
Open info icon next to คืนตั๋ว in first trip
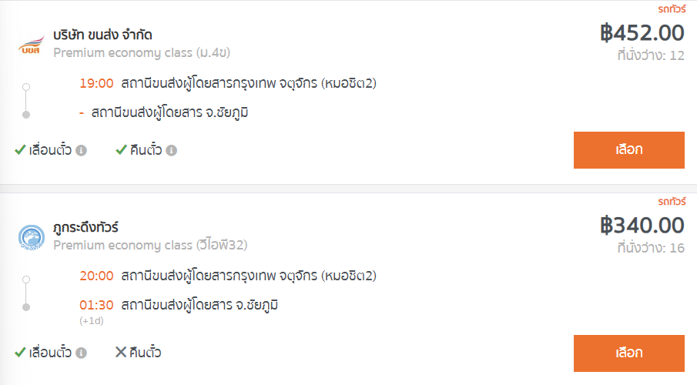coord(172,151)
